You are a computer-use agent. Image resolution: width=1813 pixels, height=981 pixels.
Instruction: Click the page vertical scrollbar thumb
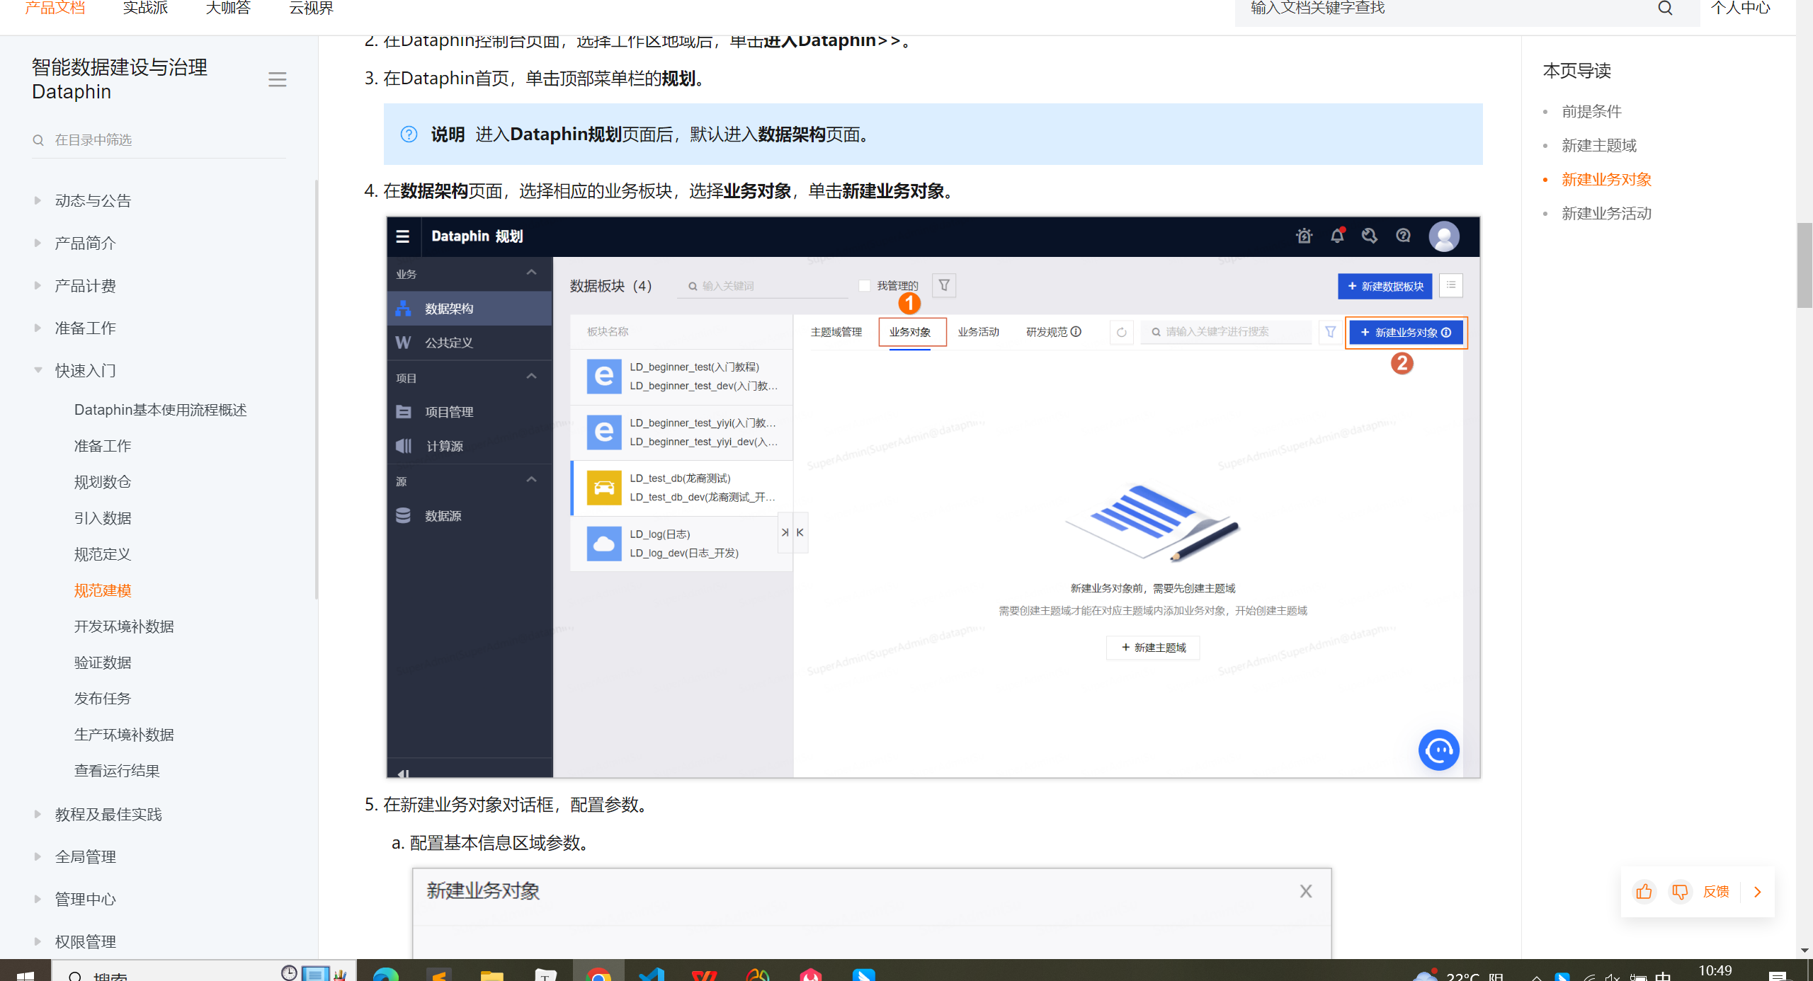(x=1805, y=265)
